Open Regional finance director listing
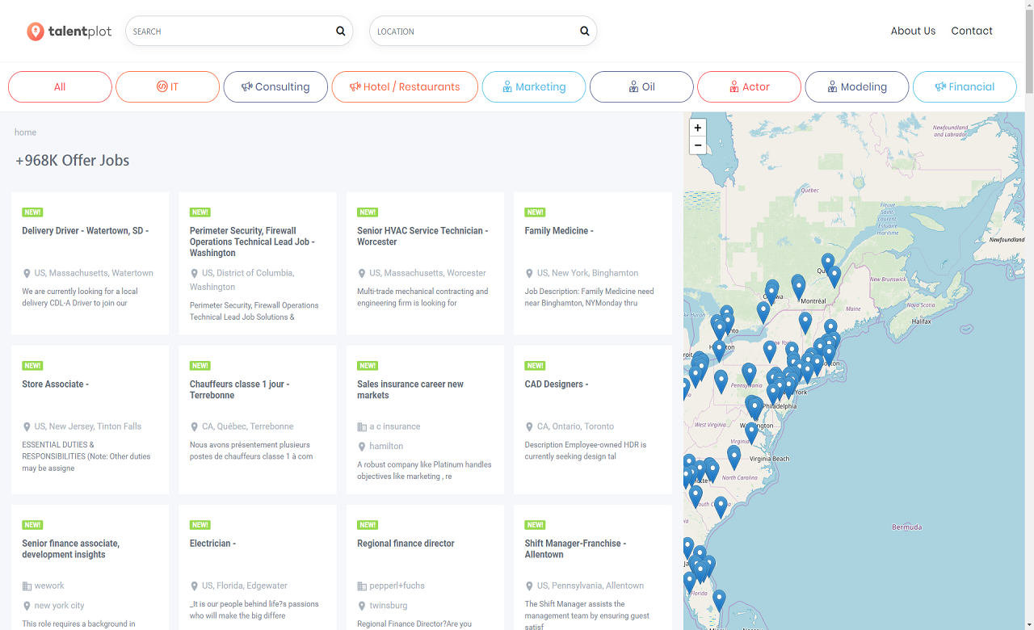This screenshot has width=1034, height=630. click(x=406, y=544)
